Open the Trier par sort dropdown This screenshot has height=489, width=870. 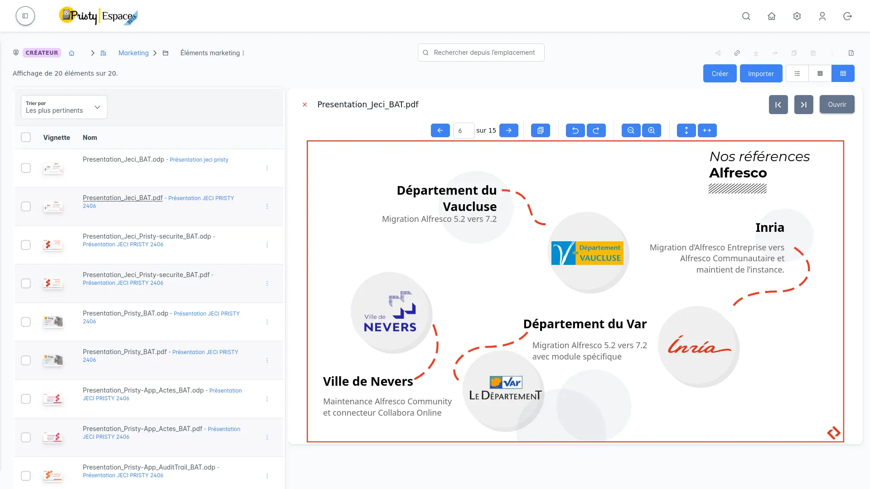(64, 107)
